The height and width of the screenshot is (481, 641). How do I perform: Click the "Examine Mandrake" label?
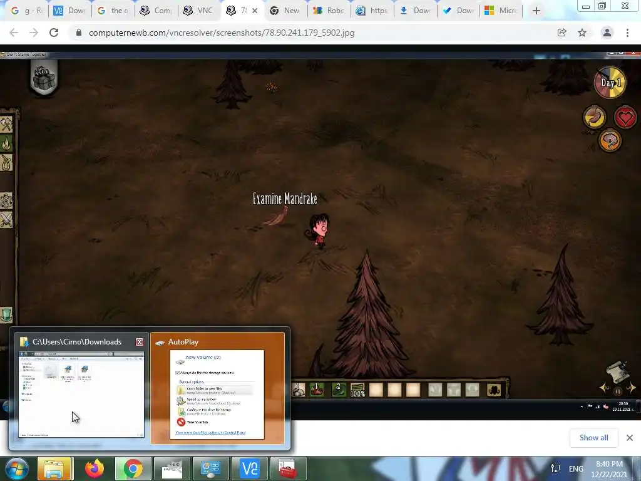(x=285, y=199)
